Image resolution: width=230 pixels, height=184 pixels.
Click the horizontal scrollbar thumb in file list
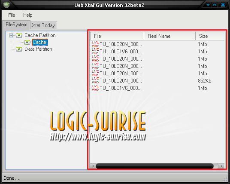click(x=154, y=166)
